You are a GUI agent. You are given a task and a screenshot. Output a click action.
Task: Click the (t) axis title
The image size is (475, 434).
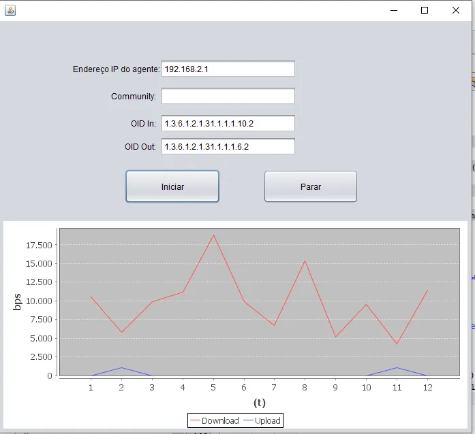click(260, 403)
